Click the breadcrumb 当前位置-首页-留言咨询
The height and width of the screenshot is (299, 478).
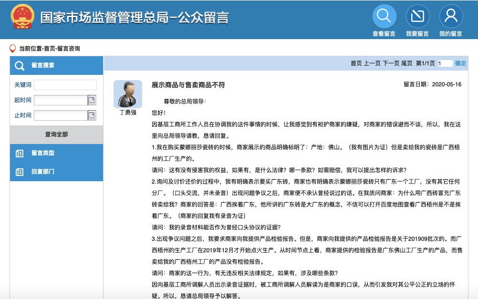coord(50,49)
